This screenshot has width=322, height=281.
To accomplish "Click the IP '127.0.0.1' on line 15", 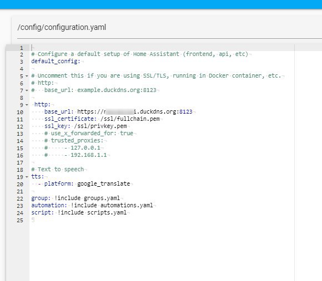I will point(85,147).
